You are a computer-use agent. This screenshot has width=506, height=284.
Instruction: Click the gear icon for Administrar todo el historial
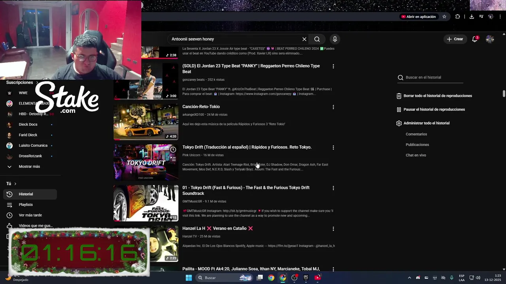[x=399, y=123]
